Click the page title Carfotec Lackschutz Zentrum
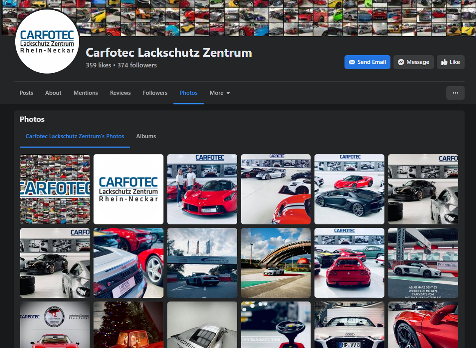Image resolution: width=476 pixels, height=348 pixels. 169,52
